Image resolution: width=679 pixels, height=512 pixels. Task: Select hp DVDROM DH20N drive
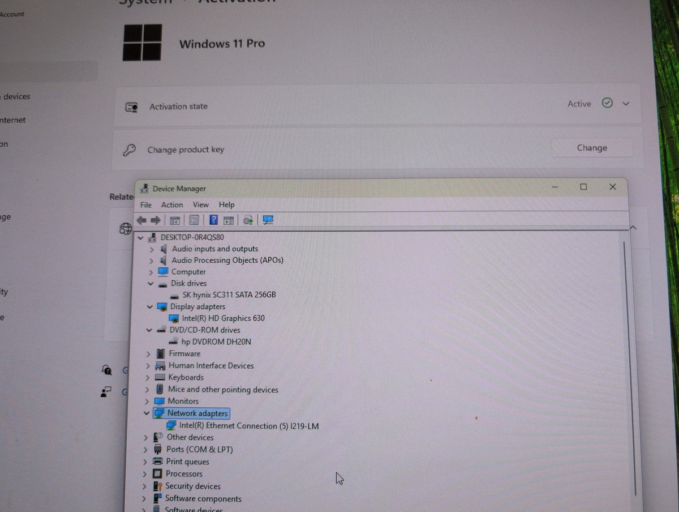click(216, 342)
